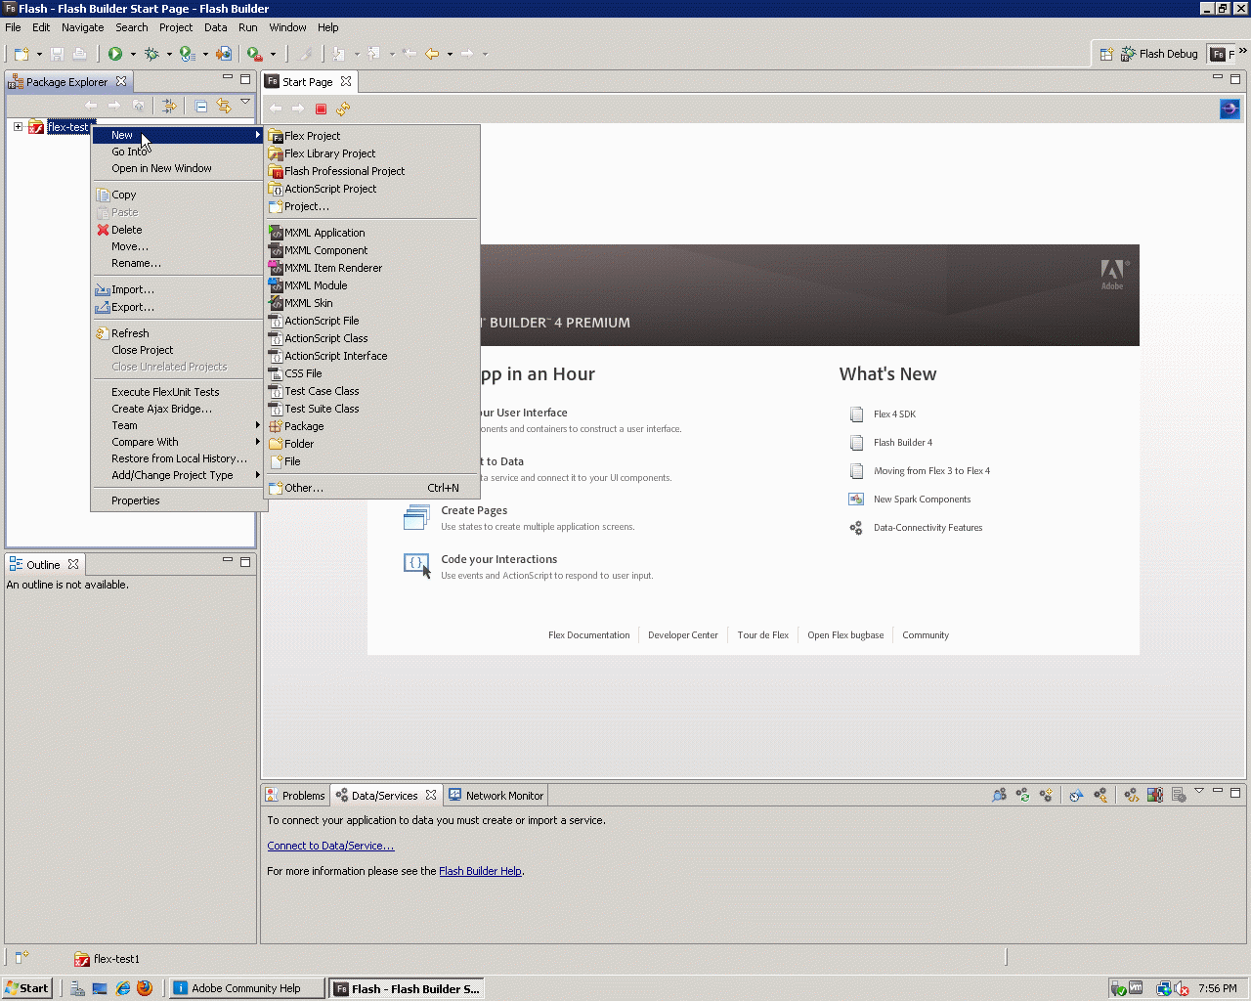The height and width of the screenshot is (1001, 1251).
Task: Click the Stop red square in Start Page
Action: (321, 109)
